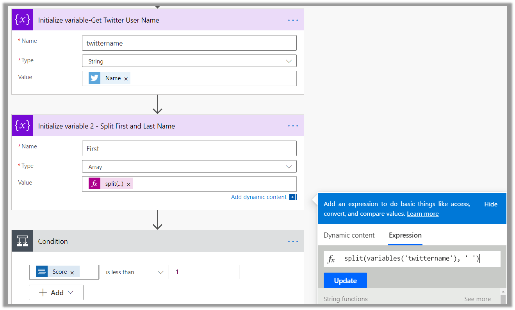Click the Initialize variable purple icon

[22, 20]
